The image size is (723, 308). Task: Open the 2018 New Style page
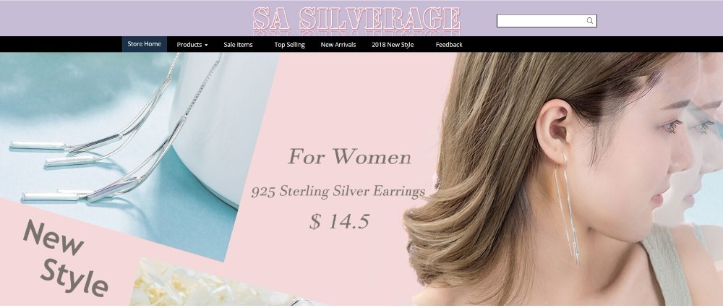click(393, 45)
